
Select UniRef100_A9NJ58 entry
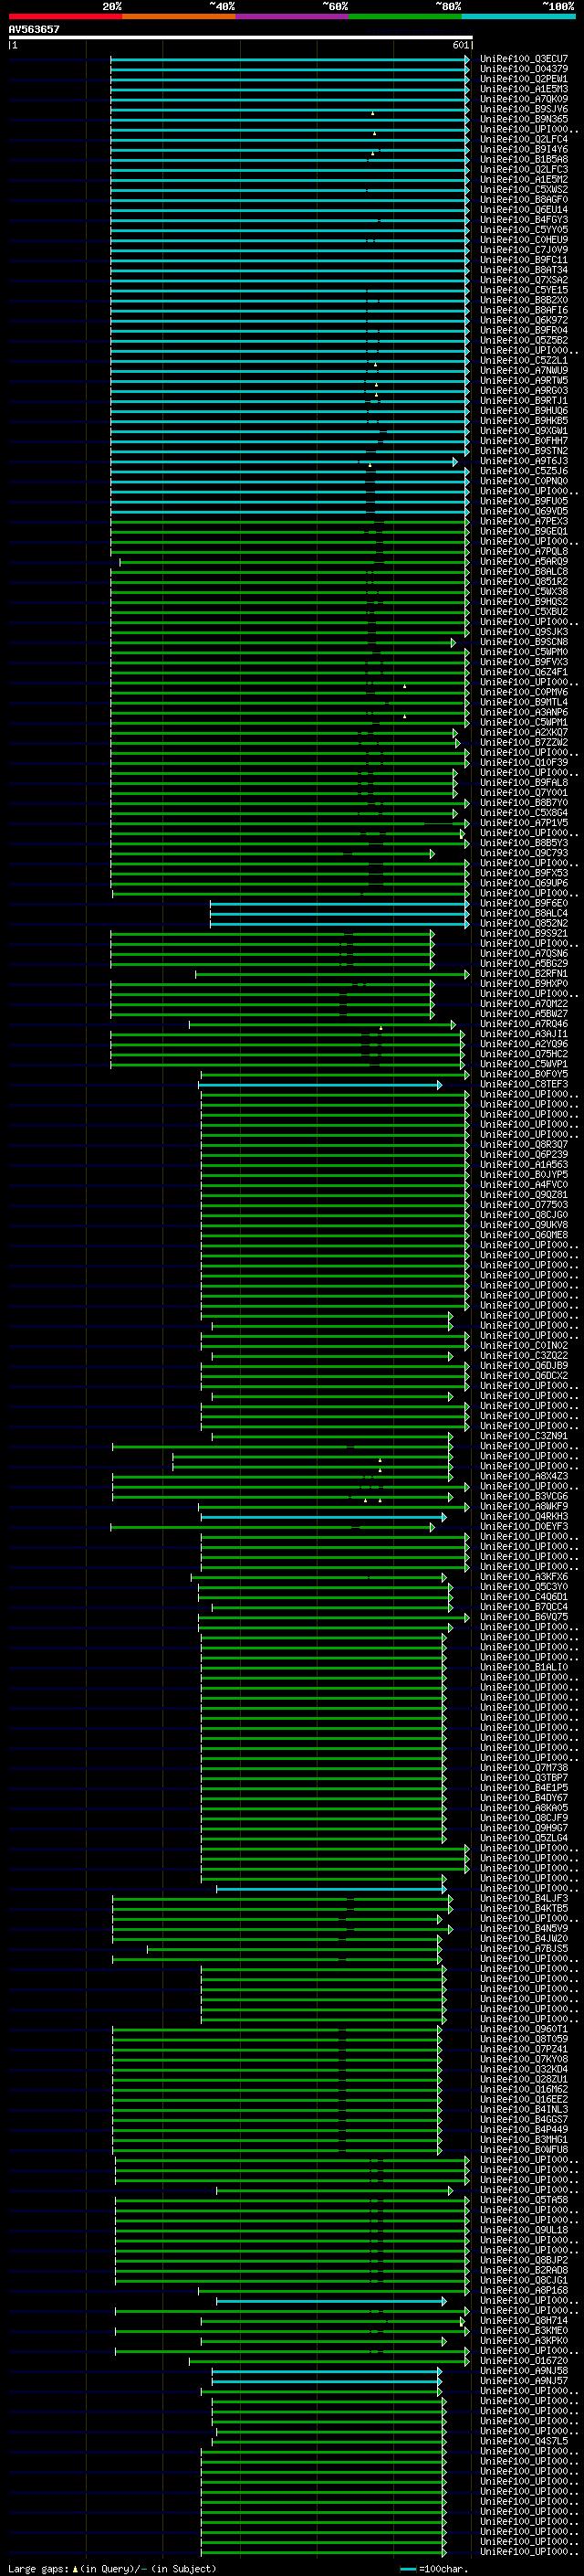click(x=523, y=2370)
